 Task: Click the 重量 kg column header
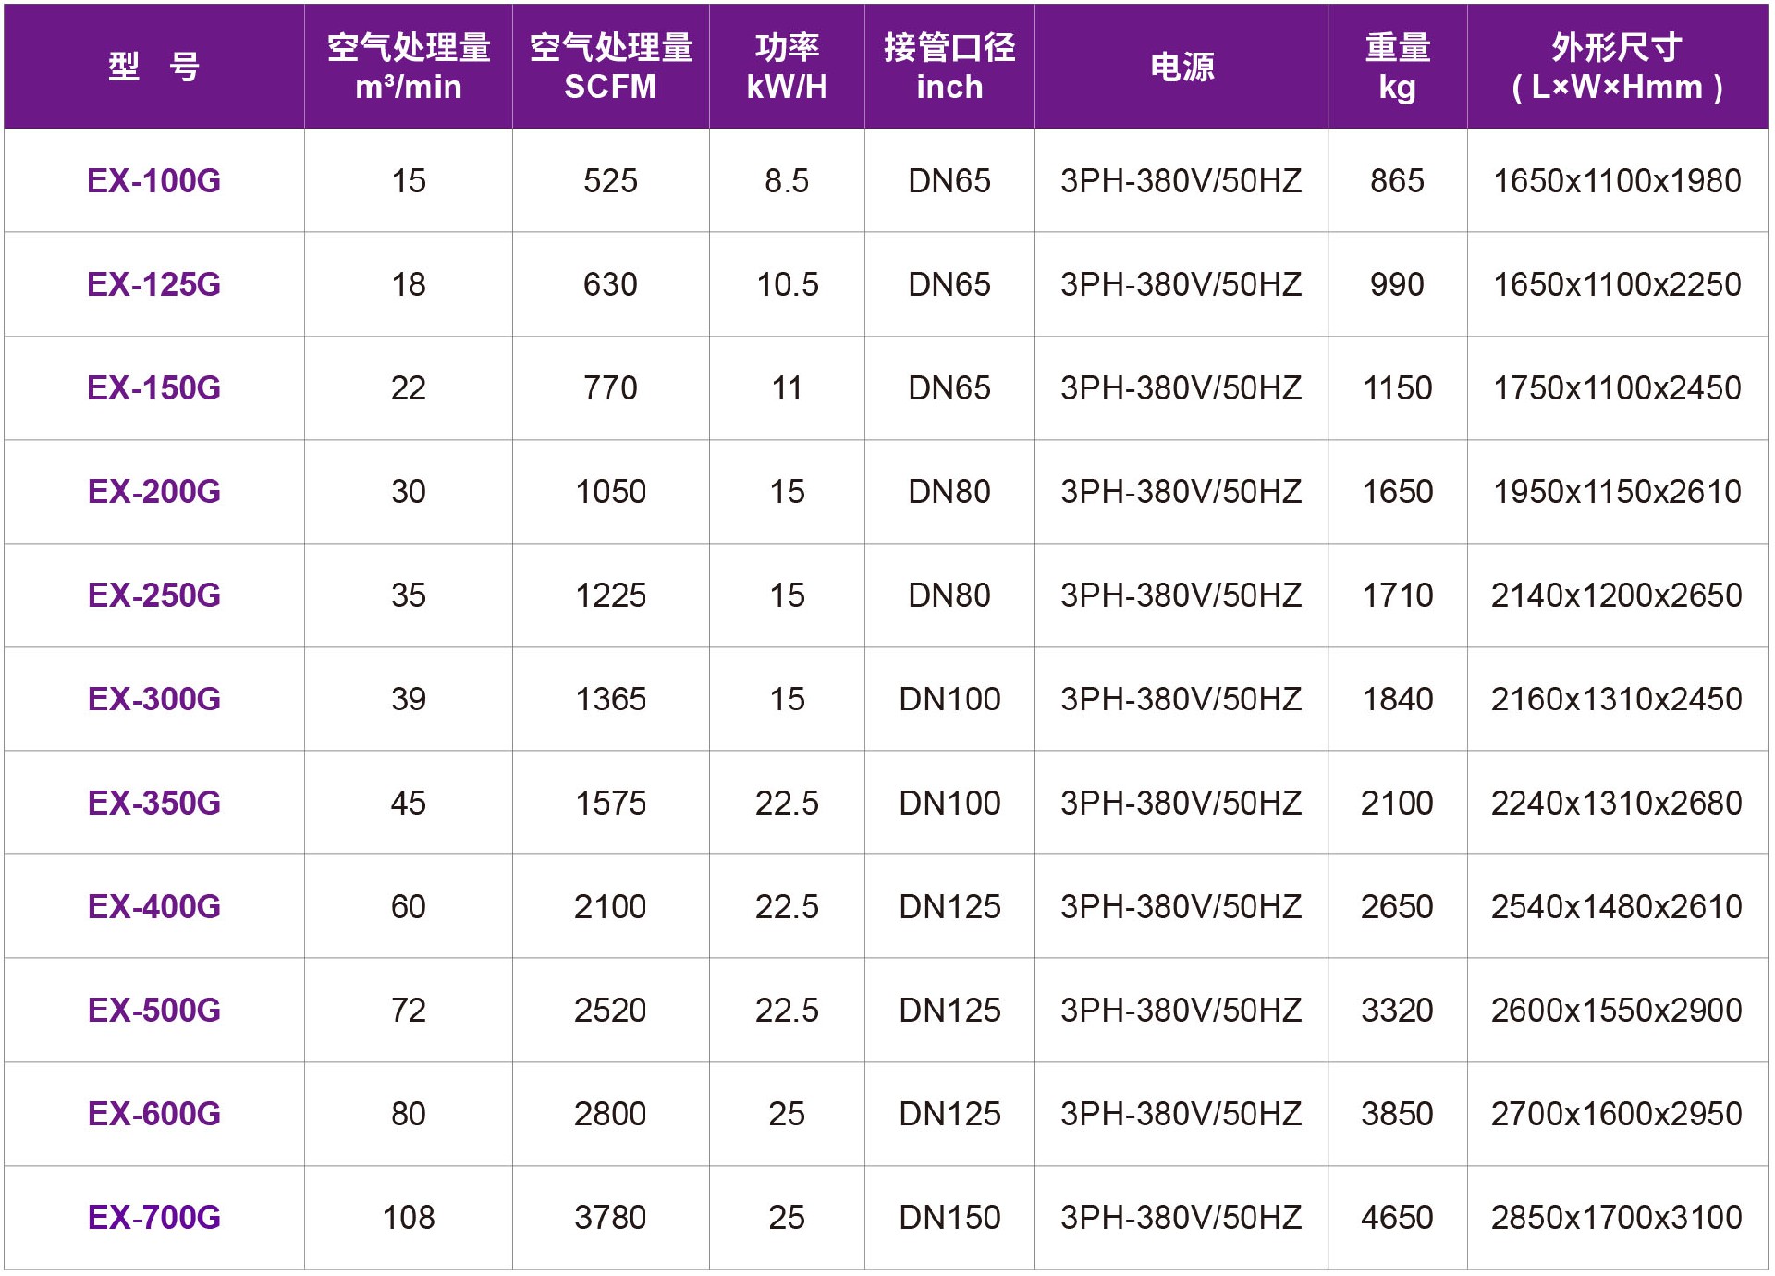tap(1397, 67)
